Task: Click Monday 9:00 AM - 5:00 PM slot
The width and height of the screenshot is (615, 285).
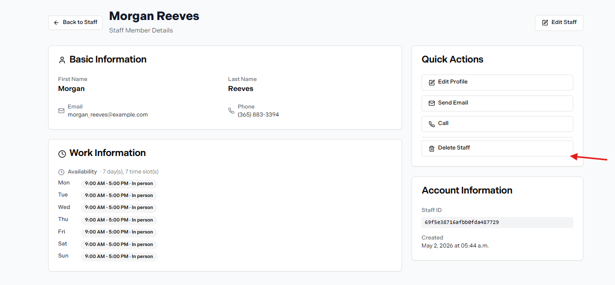Action: (x=119, y=183)
